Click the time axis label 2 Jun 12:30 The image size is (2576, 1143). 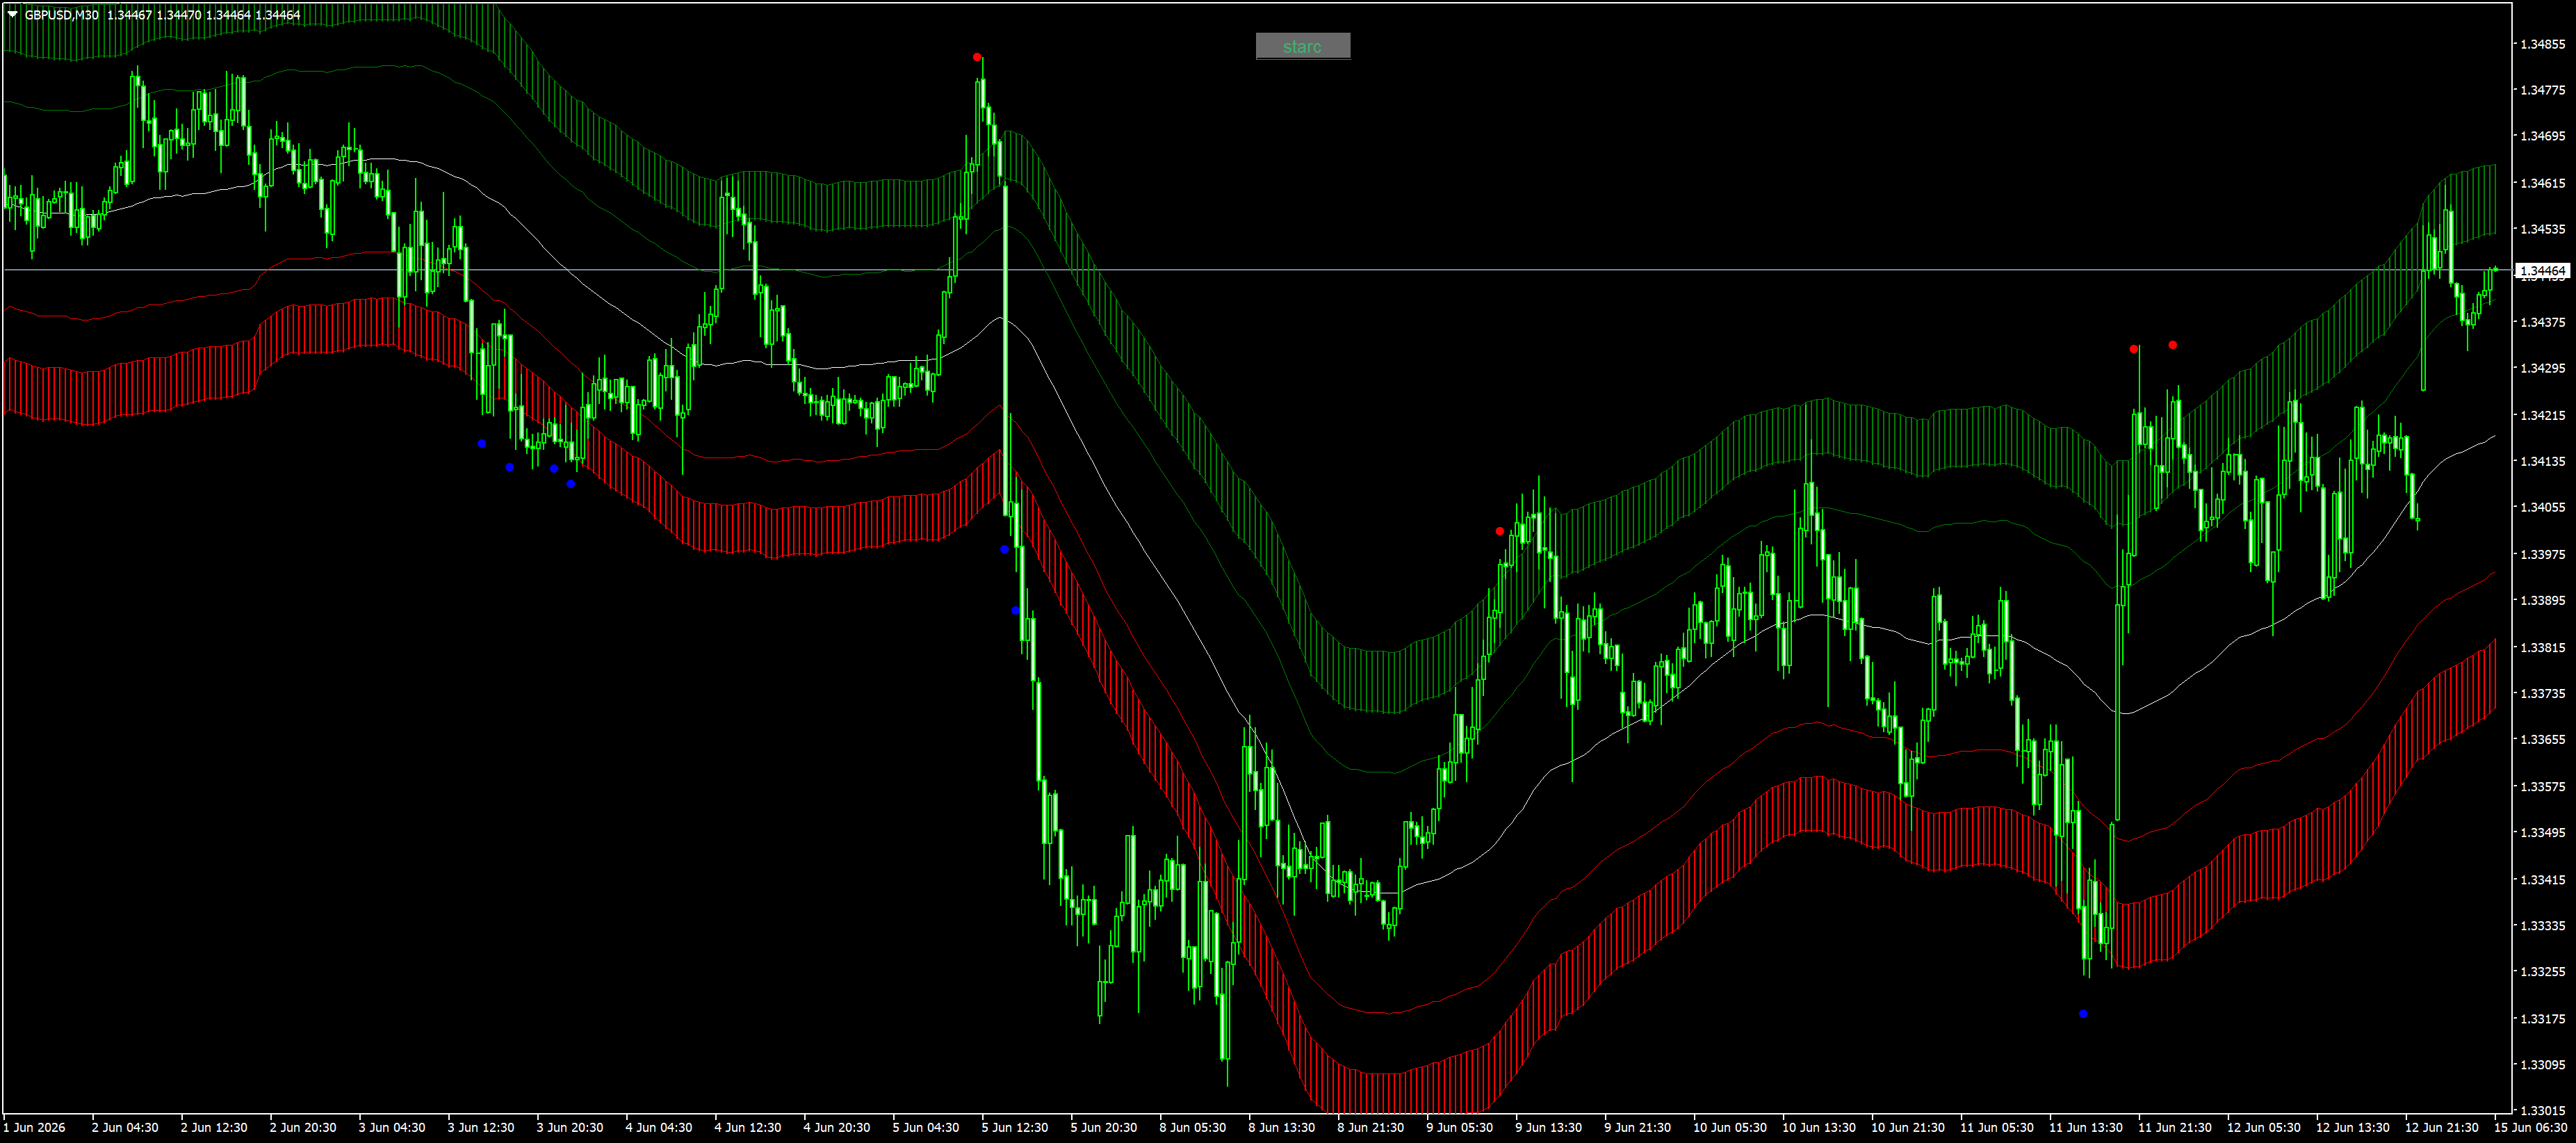point(214,1127)
